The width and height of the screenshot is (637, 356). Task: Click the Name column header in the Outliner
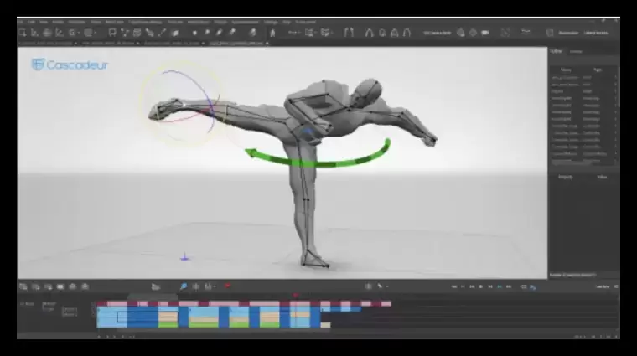pyautogui.click(x=566, y=70)
